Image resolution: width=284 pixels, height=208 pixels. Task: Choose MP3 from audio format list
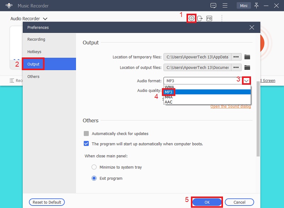207,92
